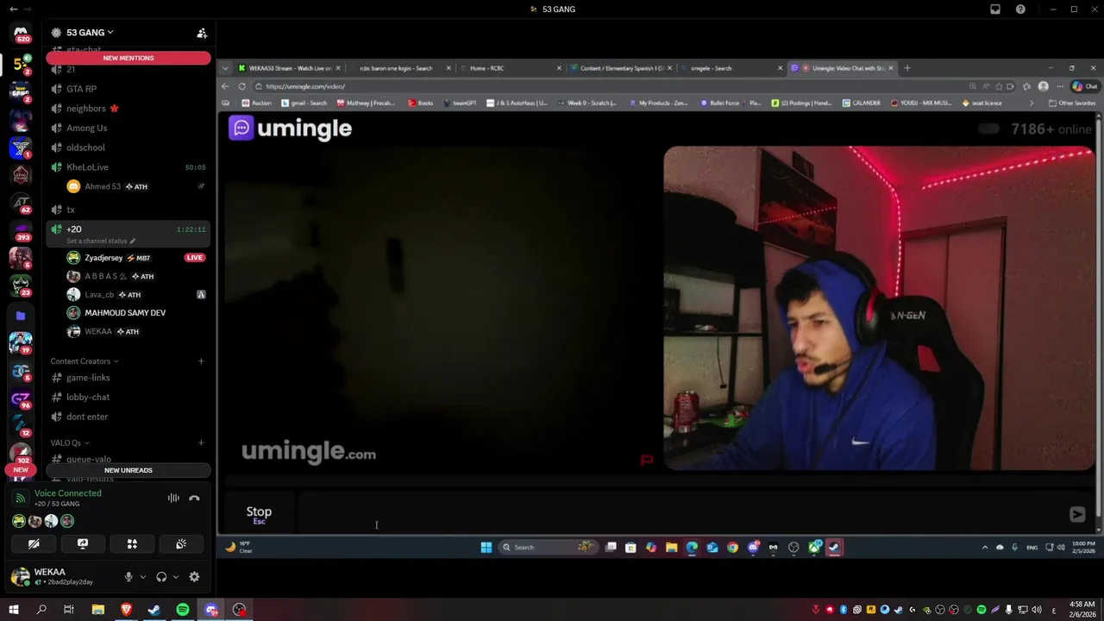Add a channel to VALO Qs
Viewport: 1104px width, 621px height.
click(201, 443)
